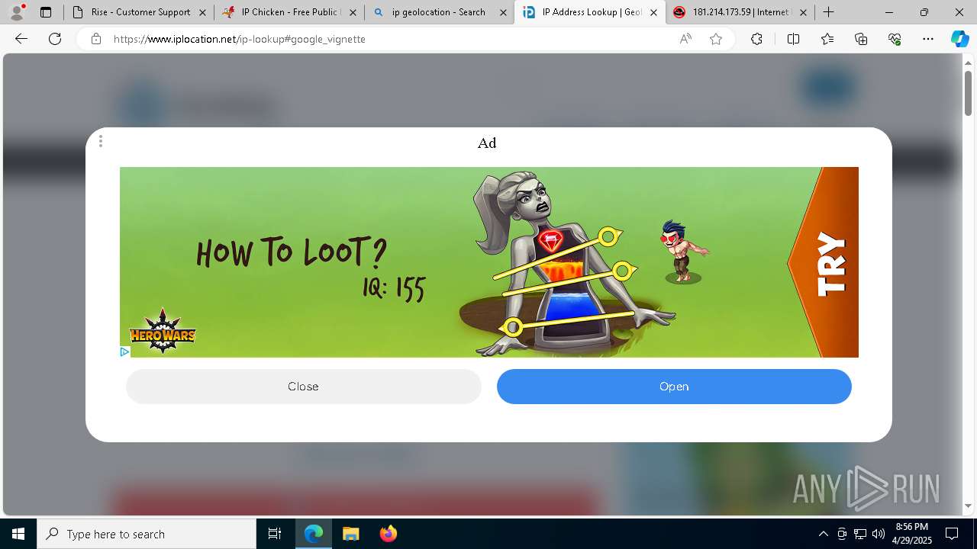View site information lock icon

tap(96, 39)
